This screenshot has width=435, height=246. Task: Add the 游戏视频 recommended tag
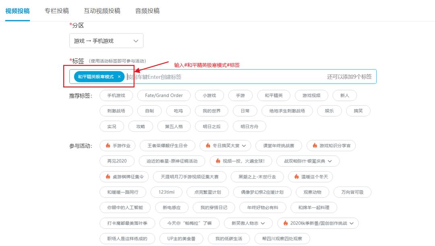click(x=311, y=96)
